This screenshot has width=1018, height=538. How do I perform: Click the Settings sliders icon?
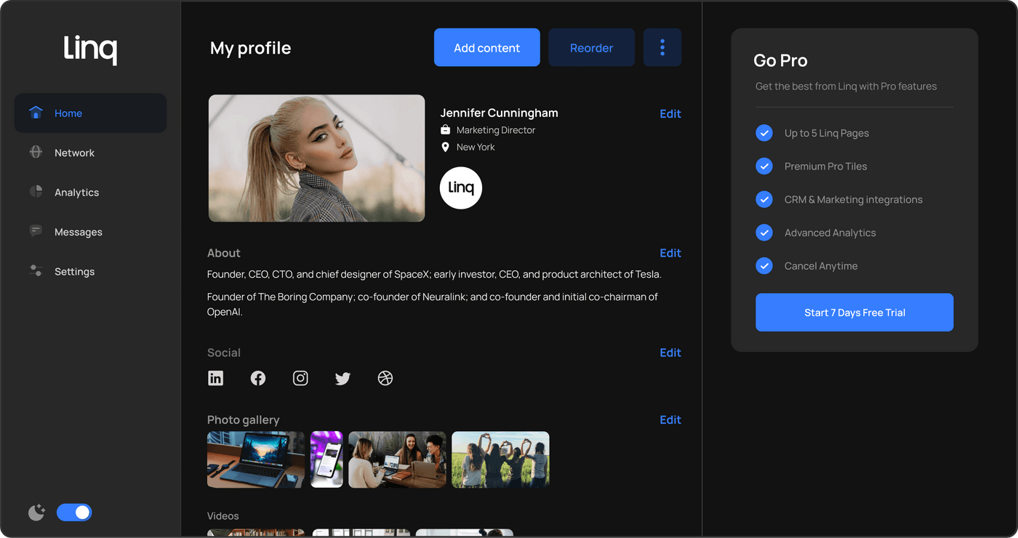coord(36,271)
